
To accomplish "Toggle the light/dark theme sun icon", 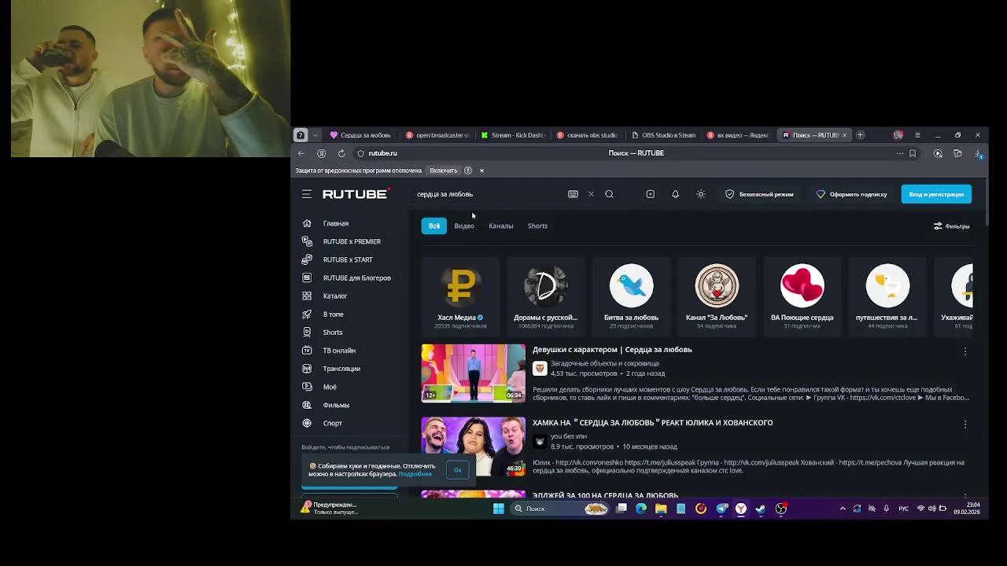I will [701, 194].
